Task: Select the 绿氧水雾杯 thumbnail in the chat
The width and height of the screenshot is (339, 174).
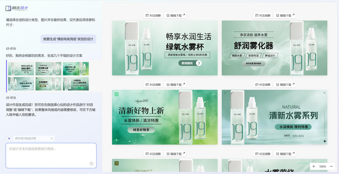Action: 21,69
